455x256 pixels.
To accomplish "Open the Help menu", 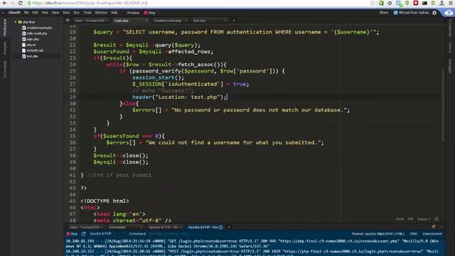I will click(114, 13).
